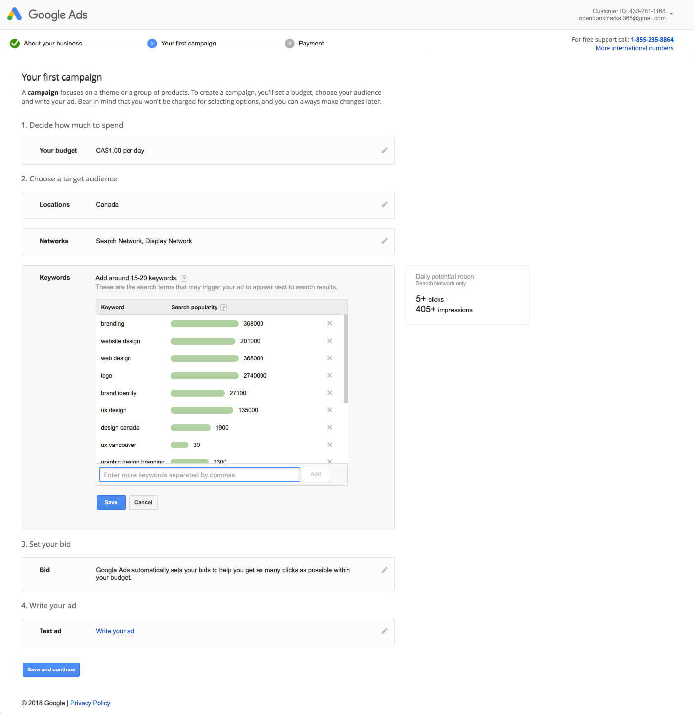Click the '2740000' popularity value

click(x=255, y=376)
